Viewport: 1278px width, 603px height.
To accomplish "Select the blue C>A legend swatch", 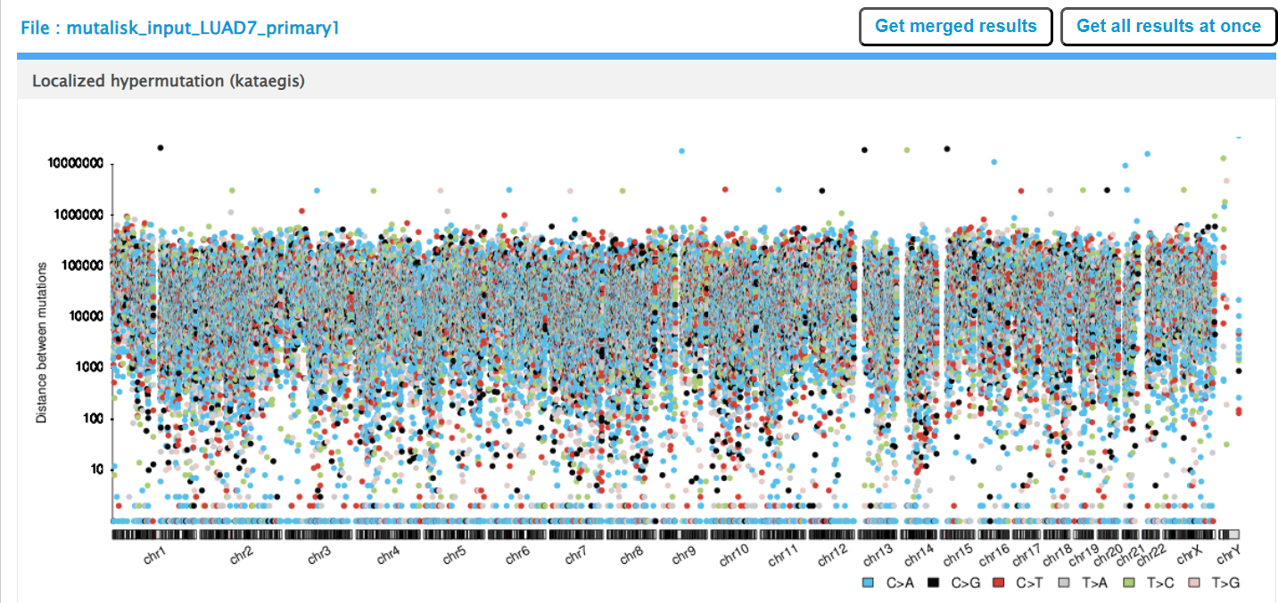I will [x=867, y=583].
